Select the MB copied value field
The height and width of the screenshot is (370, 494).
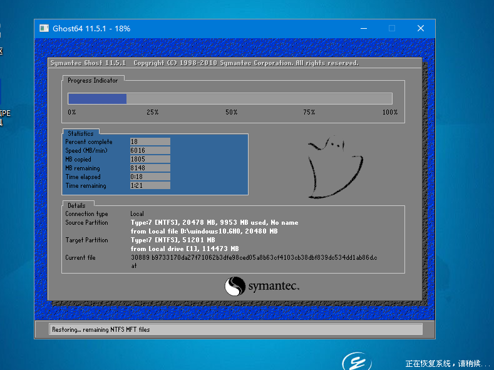(x=150, y=160)
